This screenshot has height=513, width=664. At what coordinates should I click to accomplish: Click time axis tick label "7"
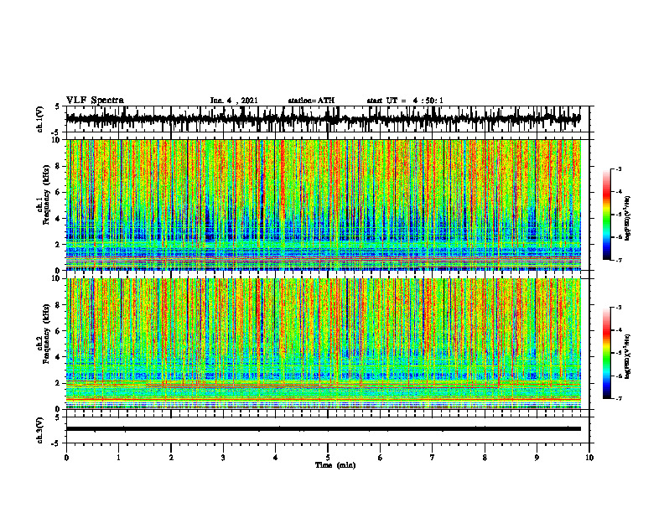[433, 458]
